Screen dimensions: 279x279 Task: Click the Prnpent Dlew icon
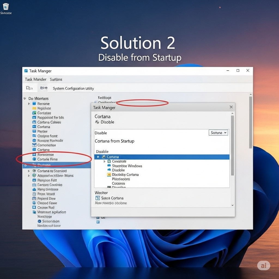pyautogui.click(x=34, y=198)
